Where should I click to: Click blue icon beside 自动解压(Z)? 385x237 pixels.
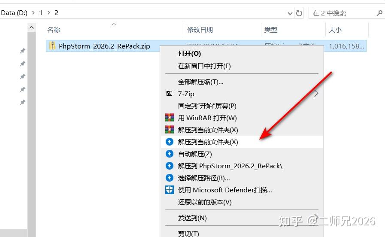pos(170,154)
